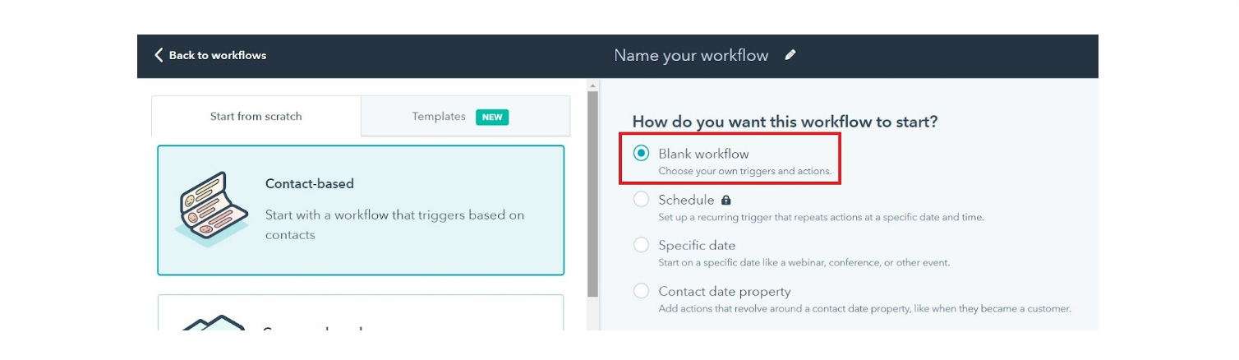Image resolution: width=1239 pixels, height=360 pixels.
Task: Click the lock icon next to Schedule
Action: pyautogui.click(x=725, y=200)
